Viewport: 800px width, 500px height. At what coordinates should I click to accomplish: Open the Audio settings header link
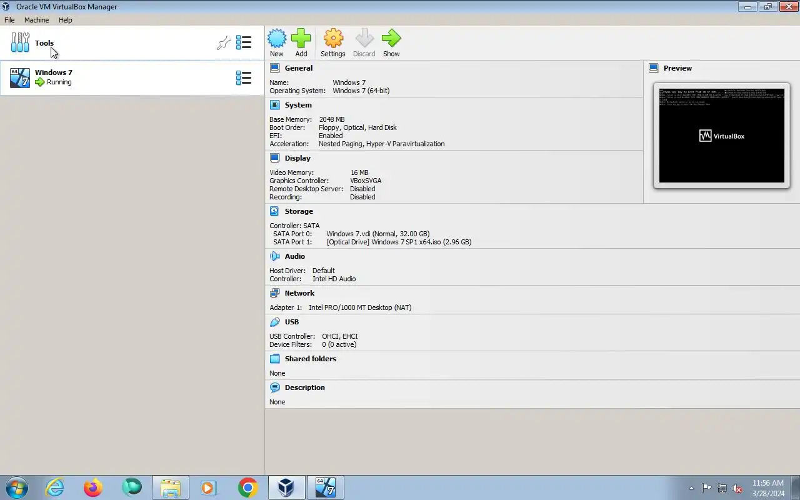click(295, 256)
